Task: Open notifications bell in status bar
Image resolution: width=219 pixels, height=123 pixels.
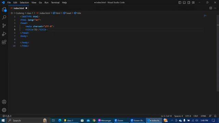Action: [215, 116]
